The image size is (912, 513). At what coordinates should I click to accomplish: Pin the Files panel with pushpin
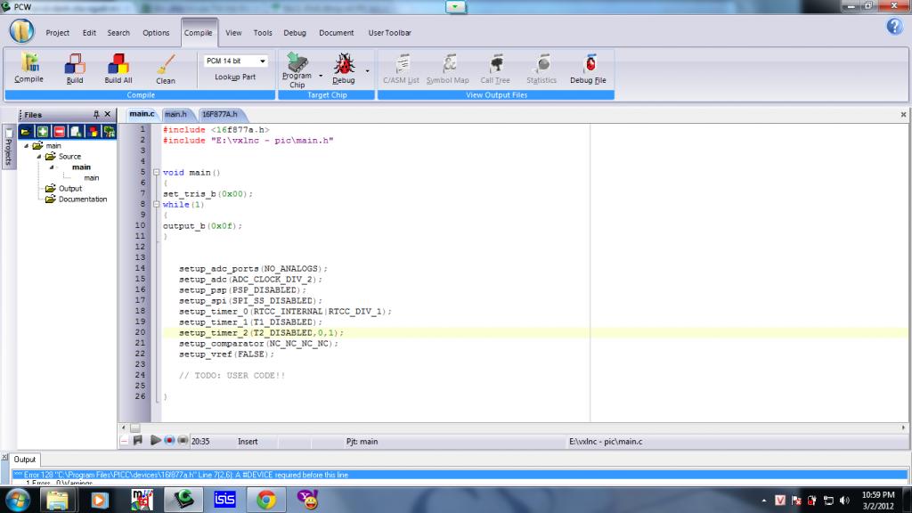coord(96,115)
